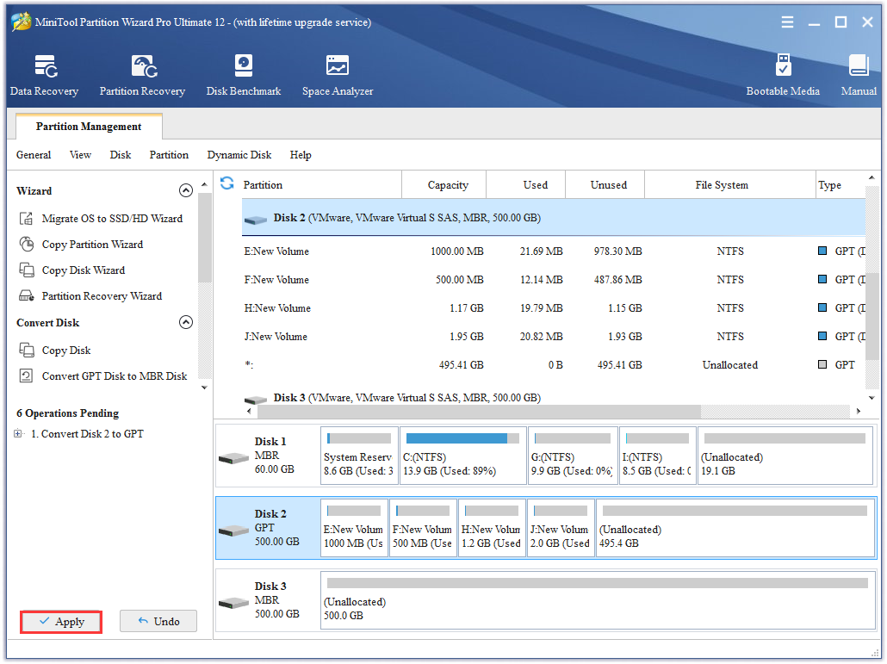Select 19.1 GB unallocated block on Disk 1
This screenshot has height=664, width=887.
785,456
